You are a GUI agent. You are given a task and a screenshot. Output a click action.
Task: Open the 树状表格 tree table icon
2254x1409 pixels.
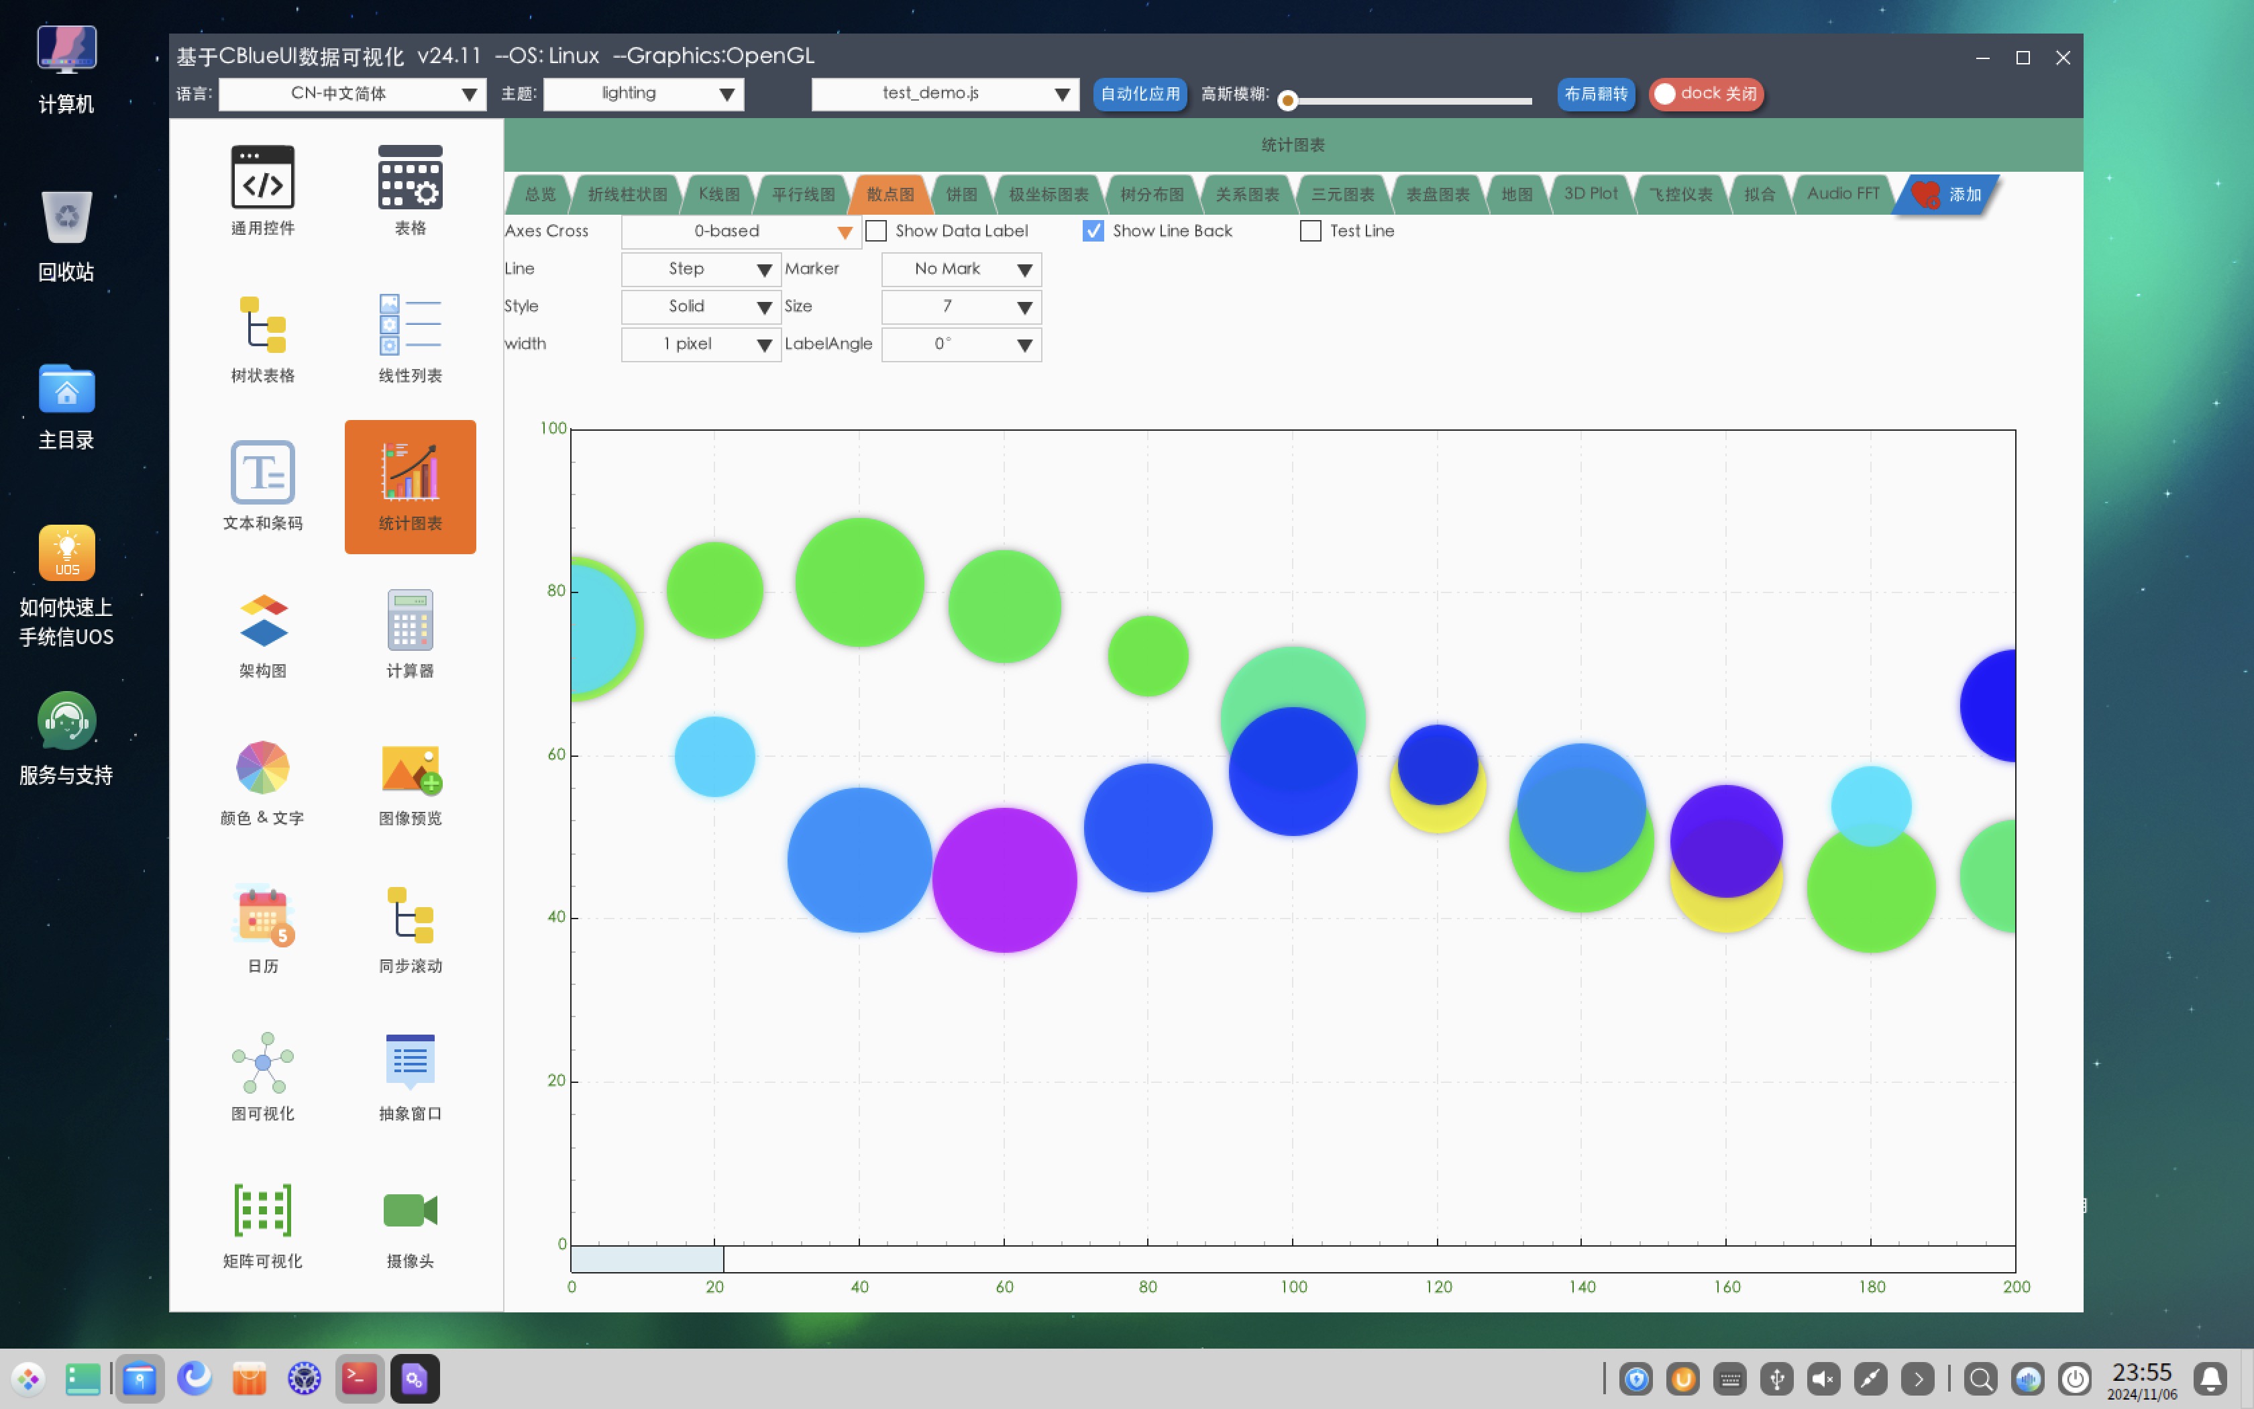(x=263, y=325)
